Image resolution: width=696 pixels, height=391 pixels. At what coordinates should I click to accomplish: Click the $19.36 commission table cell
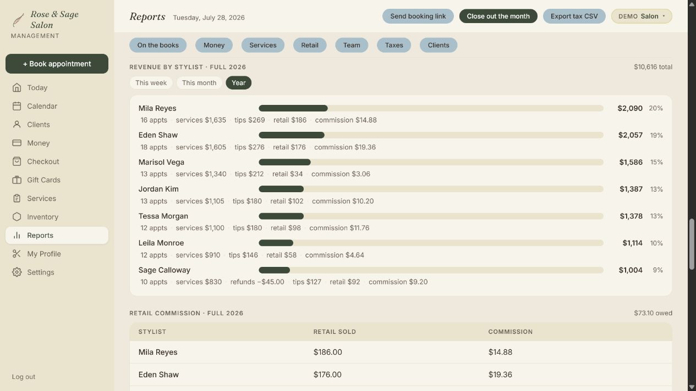[x=500, y=375]
